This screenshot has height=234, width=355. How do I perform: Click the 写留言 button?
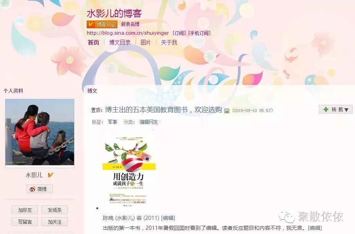click(x=25, y=222)
